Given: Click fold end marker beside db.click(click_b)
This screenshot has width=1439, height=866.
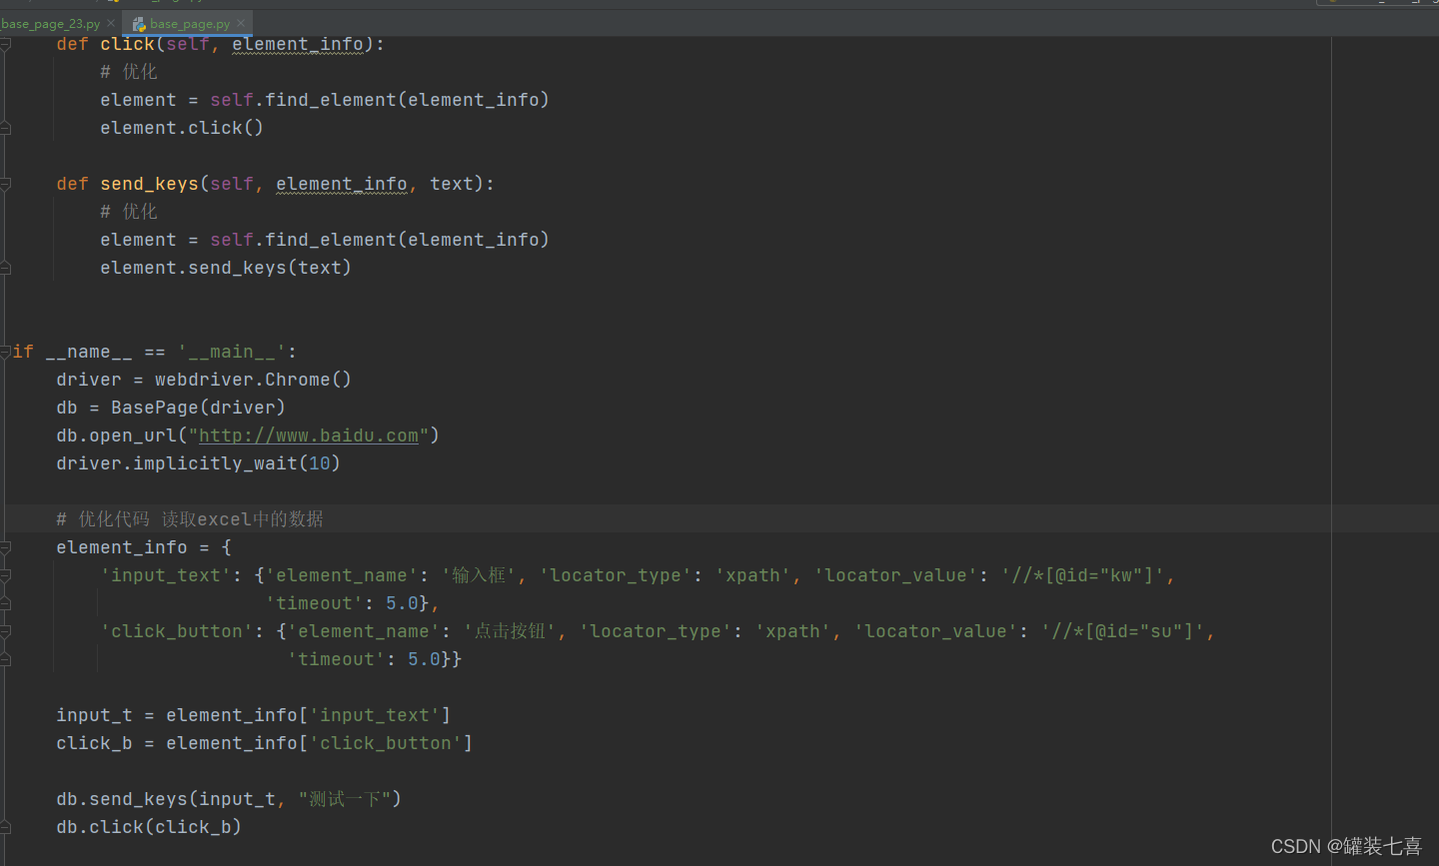Looking at the screenshot, I should 5,827.
